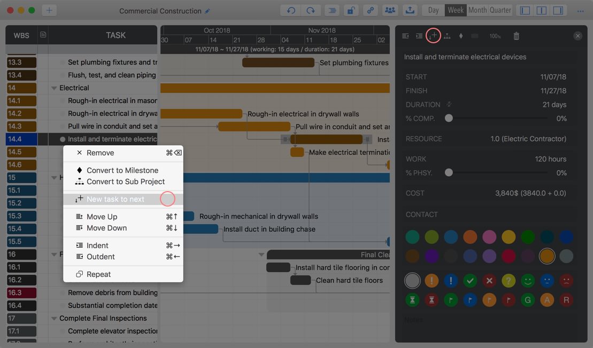Collapse the Electrical task group
This screenshot has height=348, width=593.
53,88
